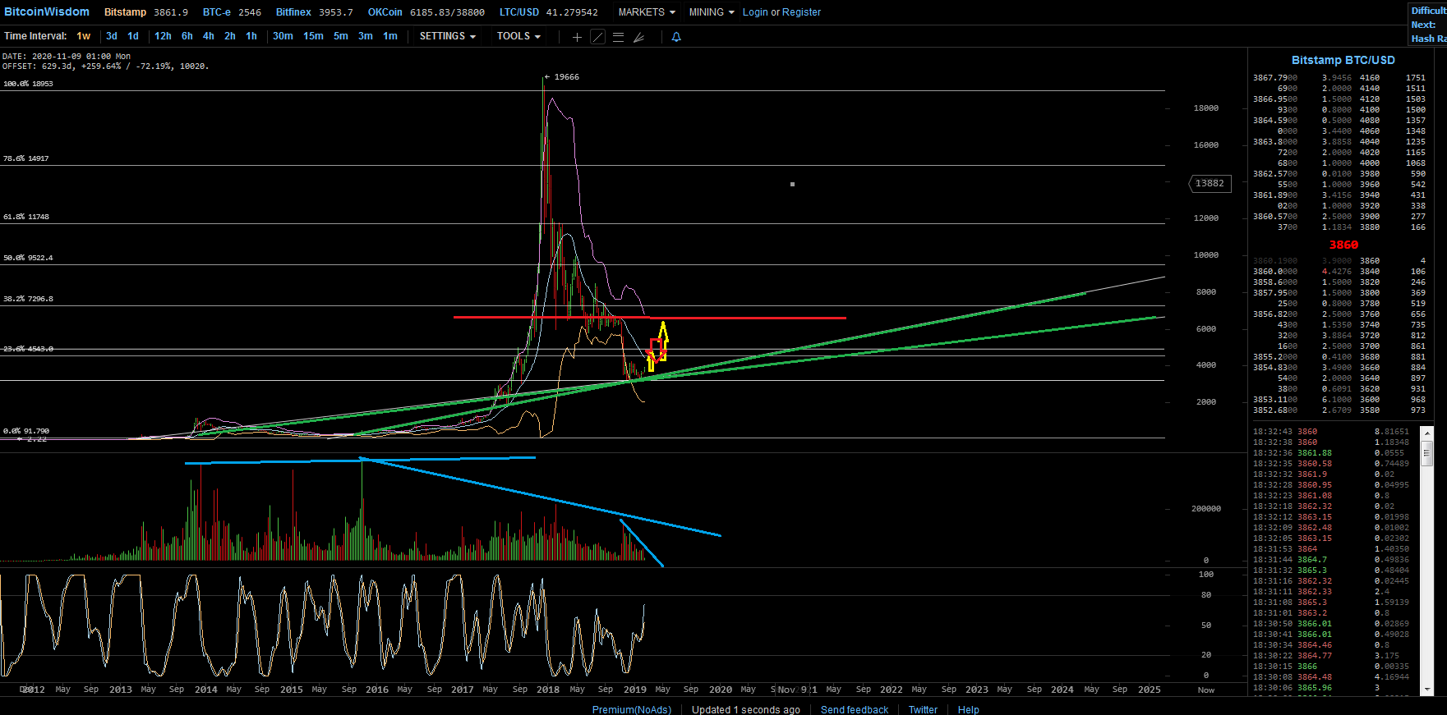The width and height of the screenshot is (1447, 715).
Task: Click the Bitstamp BTC/USD order book title
Action: click(1343, 60)
